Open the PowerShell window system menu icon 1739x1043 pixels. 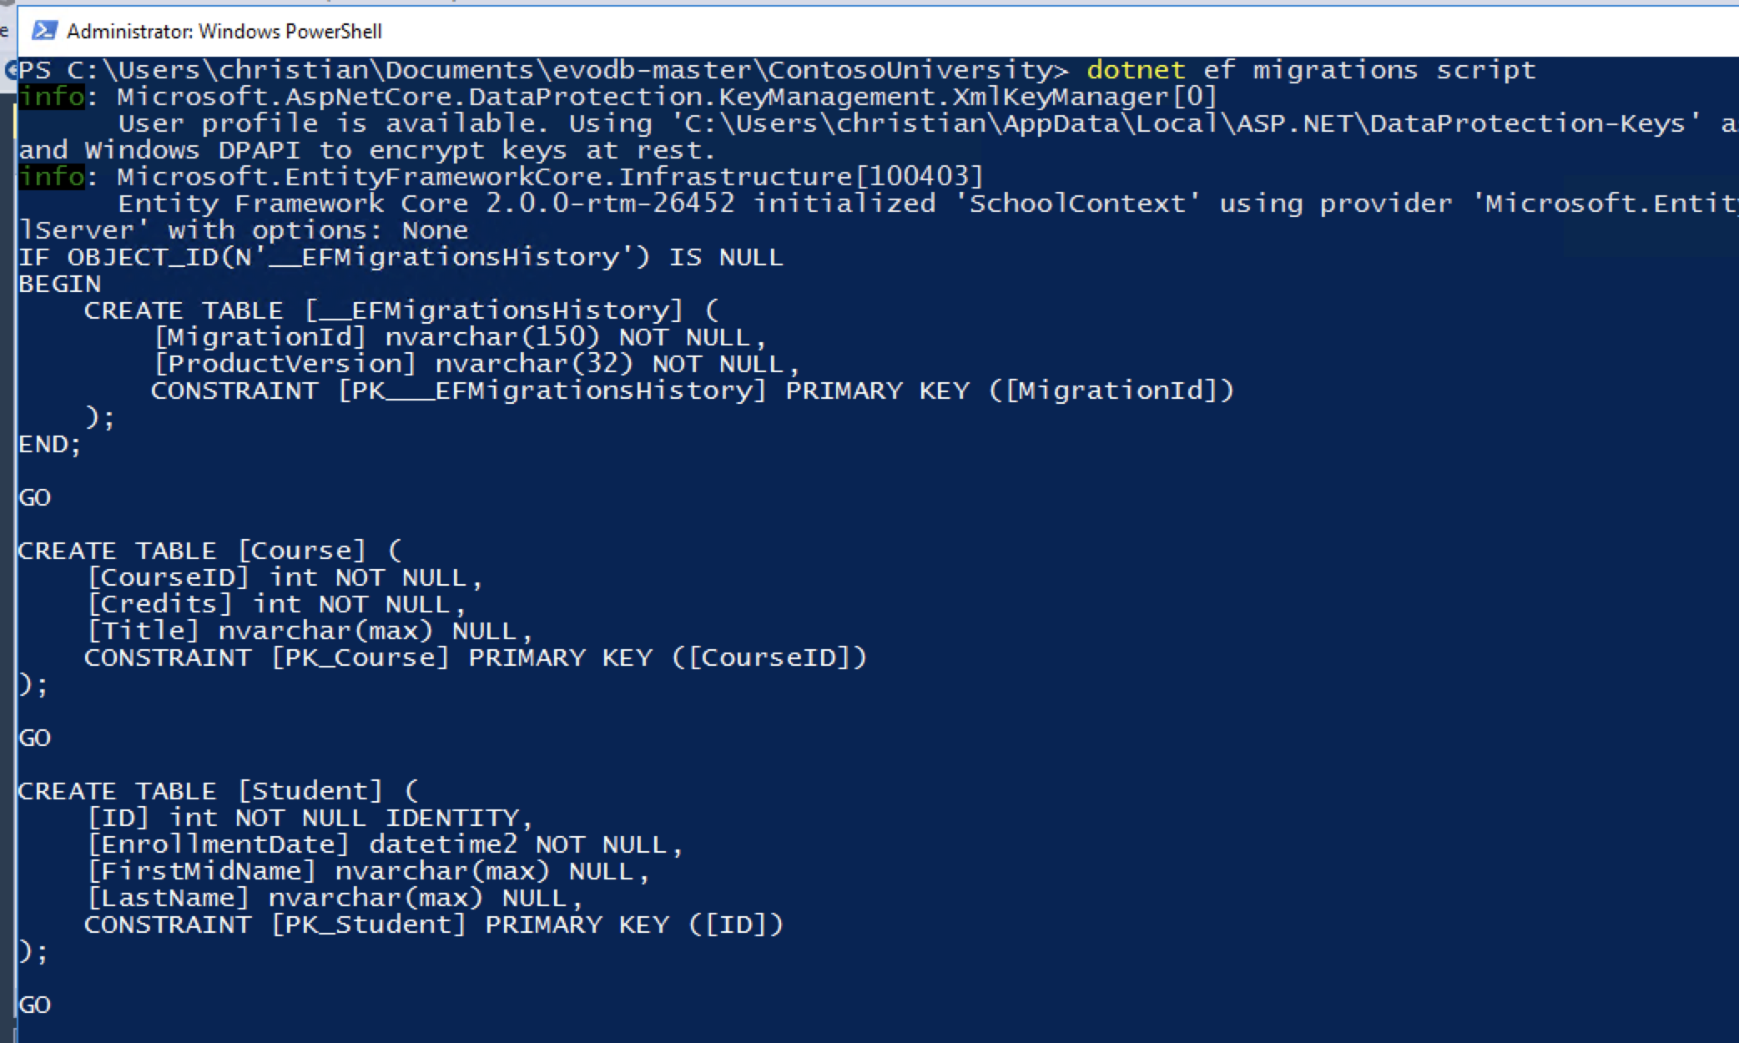pyautogui.click(x=43, y=31)
